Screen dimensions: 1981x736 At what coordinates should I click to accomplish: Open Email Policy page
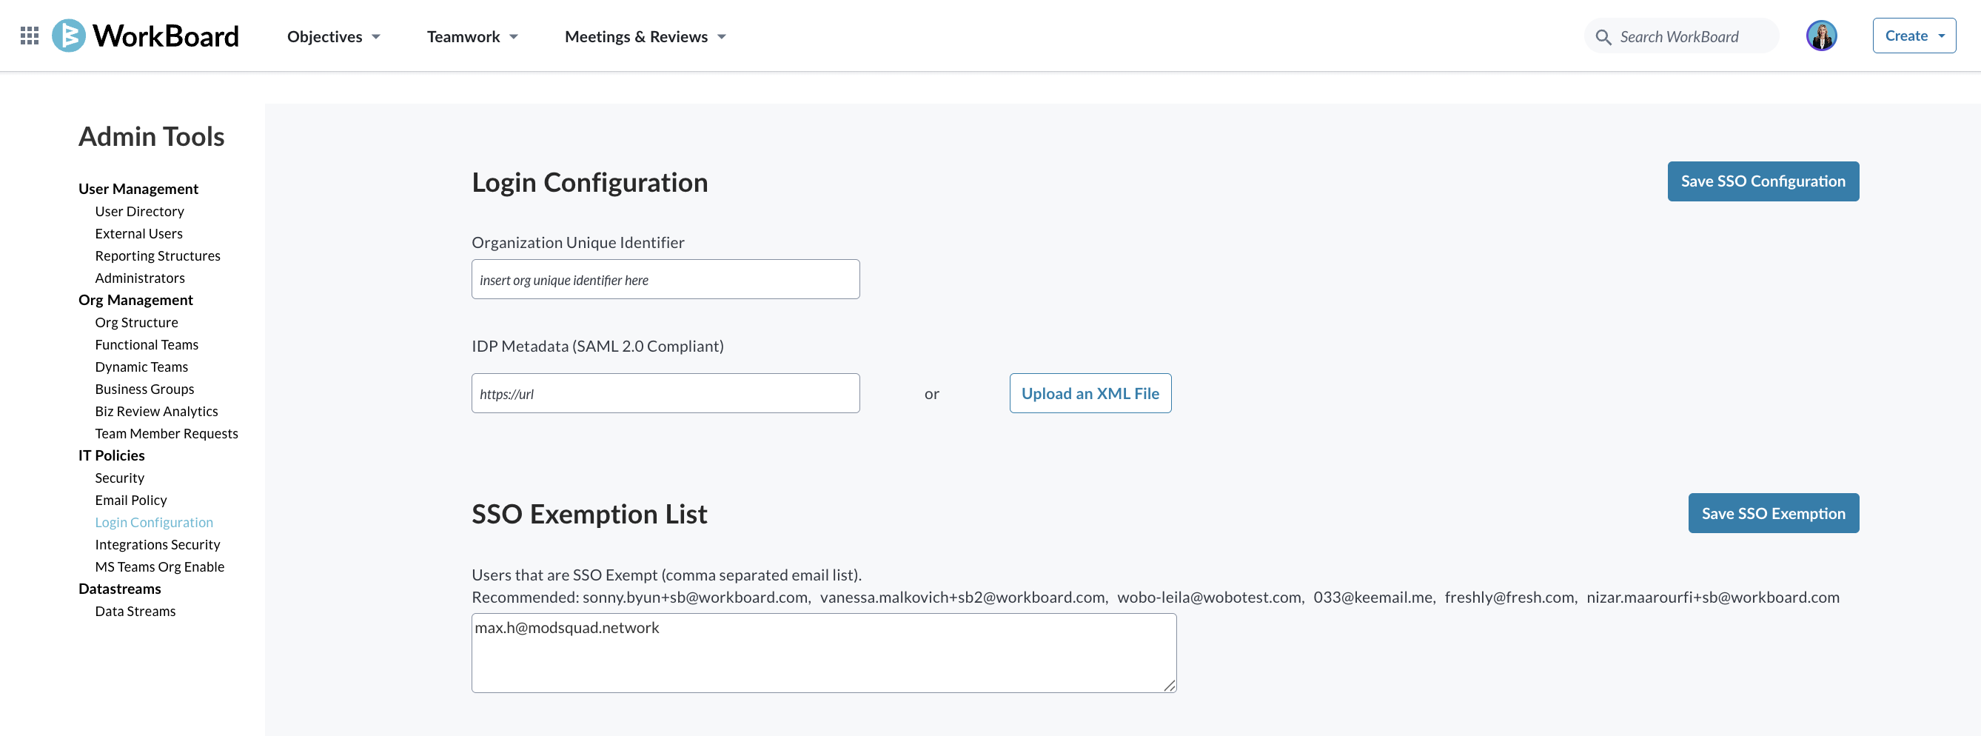[131, 500]
